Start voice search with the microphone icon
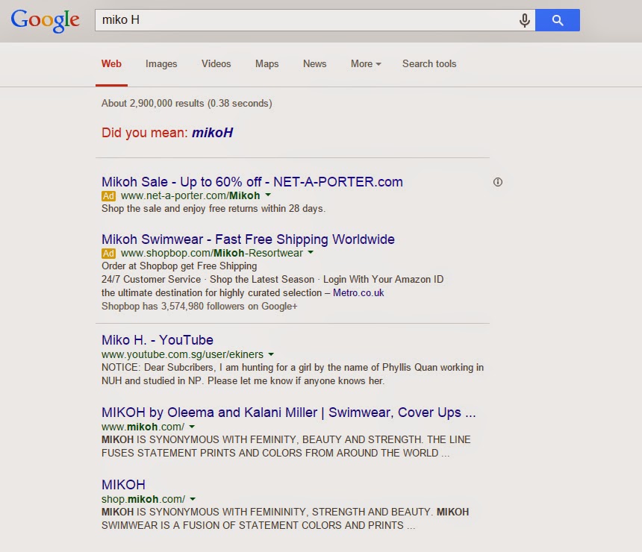This screenshot has height=552, width=642. click(x=524, y=20)
